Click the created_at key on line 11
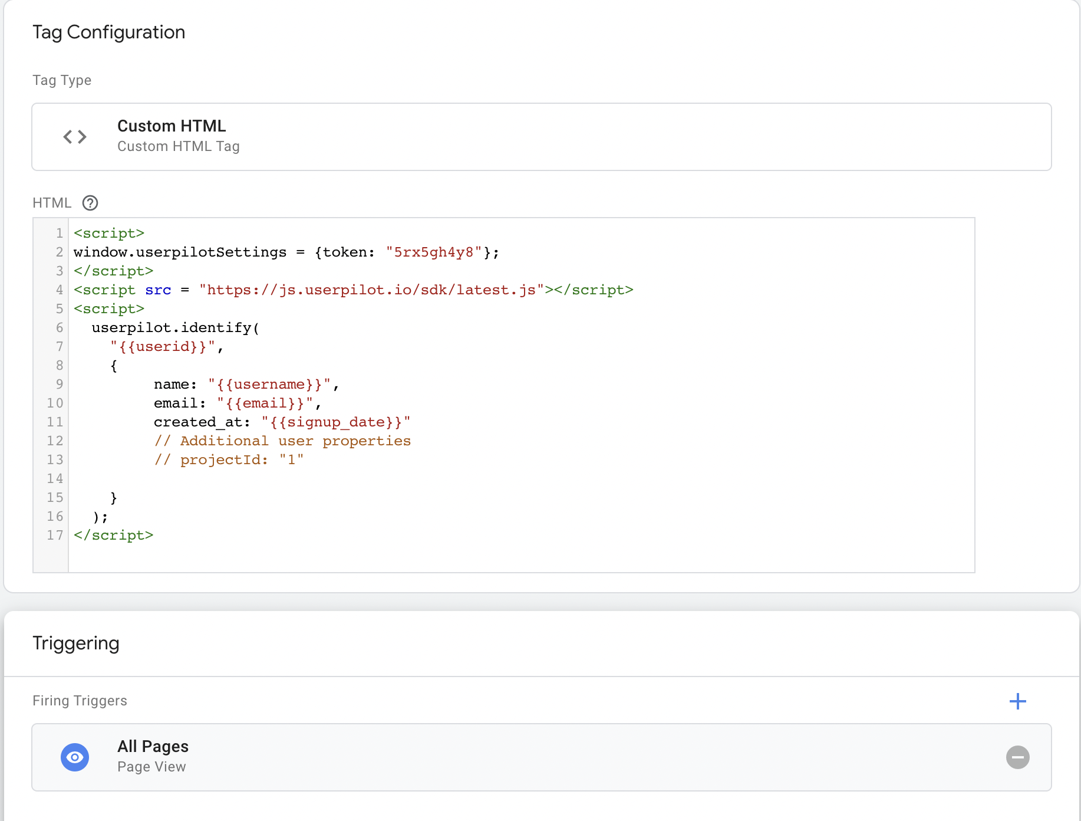Screen dimensions: 1081x821 click(202, 422)
